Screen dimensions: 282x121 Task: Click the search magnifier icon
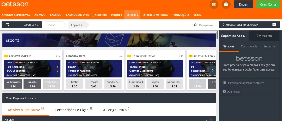[196, 25]
